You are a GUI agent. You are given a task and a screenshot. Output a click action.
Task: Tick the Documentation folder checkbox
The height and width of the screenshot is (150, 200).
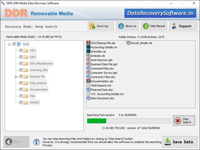click(x=21, y=89)
